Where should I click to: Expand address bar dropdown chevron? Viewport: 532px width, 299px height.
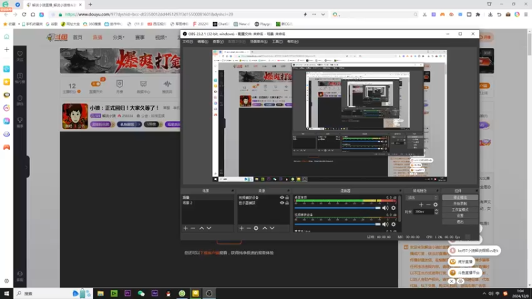pos(323,15)
